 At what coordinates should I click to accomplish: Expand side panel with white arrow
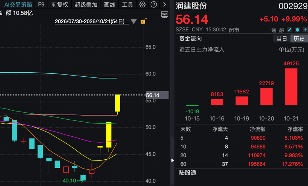(x=173, y=160)
